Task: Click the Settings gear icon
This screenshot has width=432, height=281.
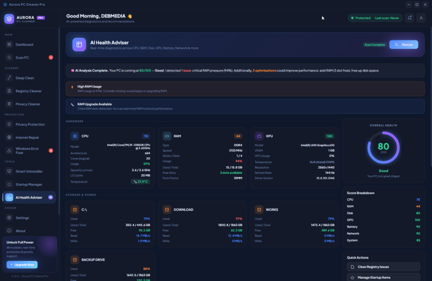Action: 9,217
